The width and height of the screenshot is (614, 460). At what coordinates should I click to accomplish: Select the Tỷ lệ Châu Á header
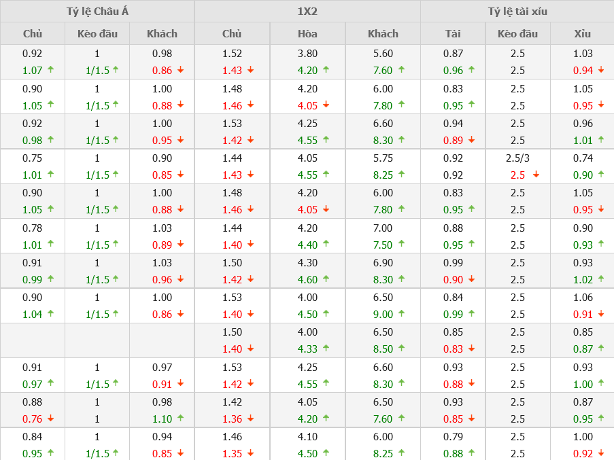(97, 12)
